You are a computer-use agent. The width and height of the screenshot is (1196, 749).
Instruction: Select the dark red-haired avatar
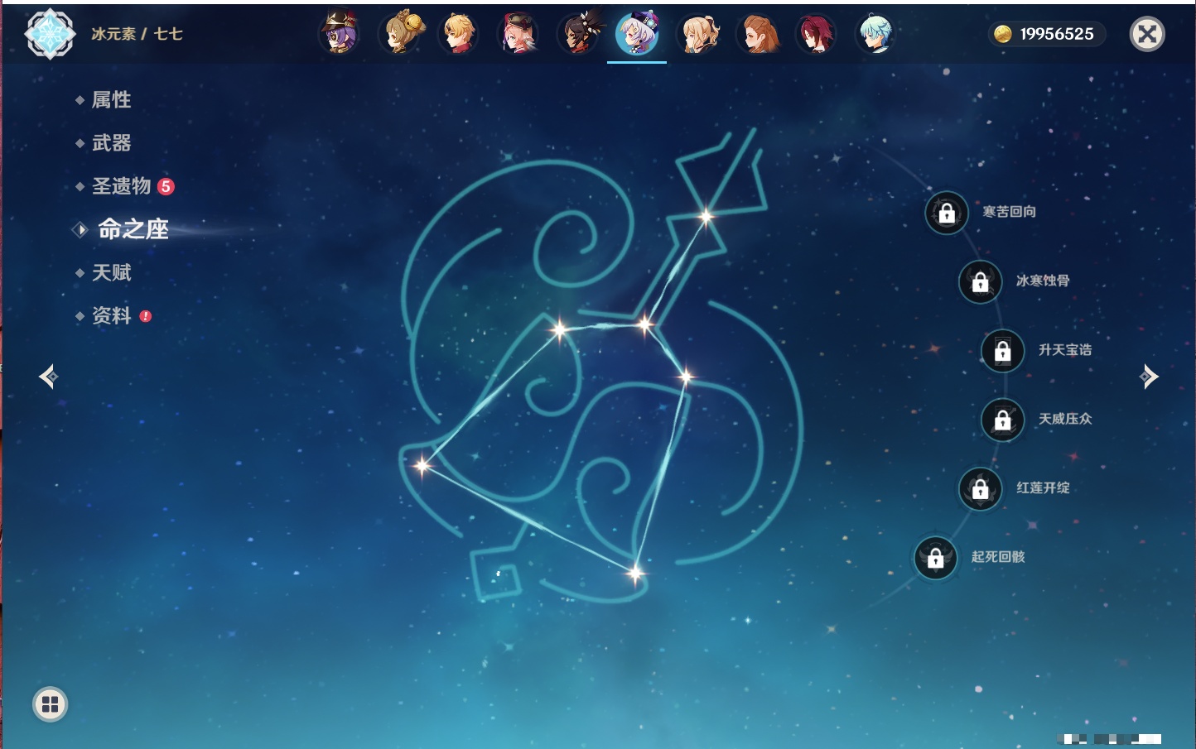click(816, 34)
